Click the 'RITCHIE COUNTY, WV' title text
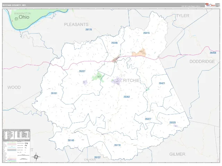Image resolution: width=222 pixels, height=166 pixels. click(x=14, y=5)
